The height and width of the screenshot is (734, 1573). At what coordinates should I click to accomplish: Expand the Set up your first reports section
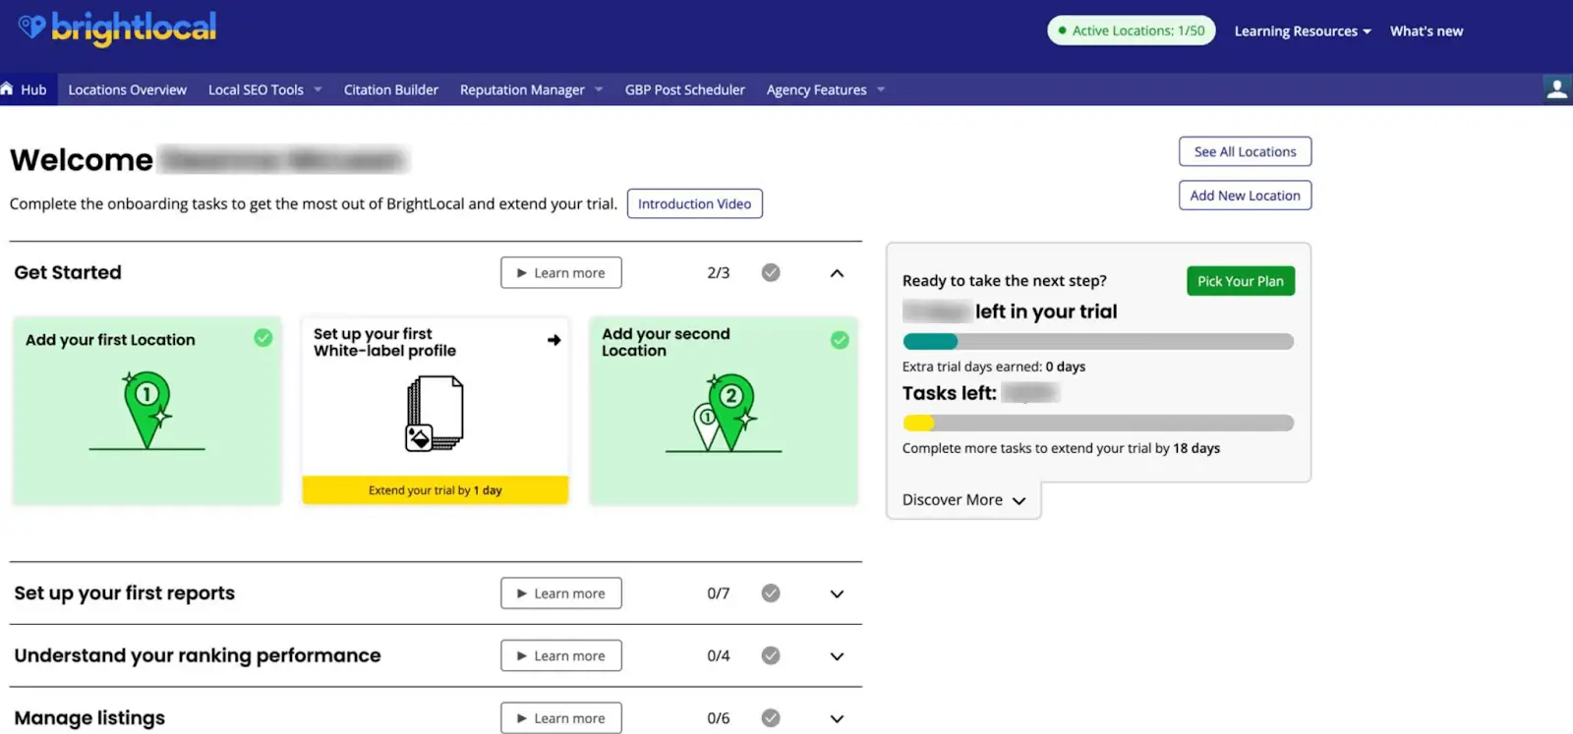click(x=837, y=593)
